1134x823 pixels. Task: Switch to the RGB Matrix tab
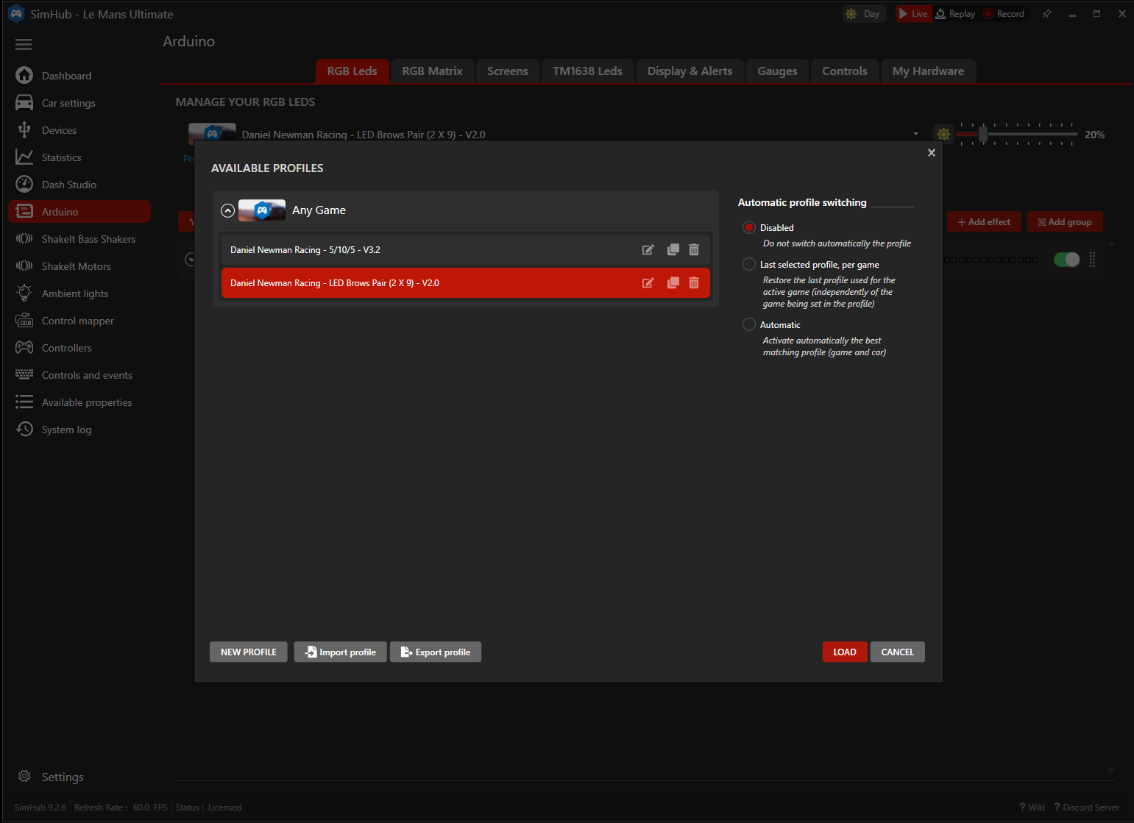point(432,71)
